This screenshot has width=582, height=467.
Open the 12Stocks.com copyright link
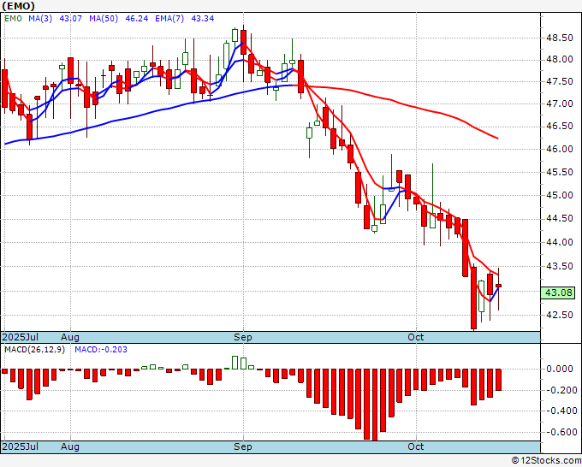546,461
